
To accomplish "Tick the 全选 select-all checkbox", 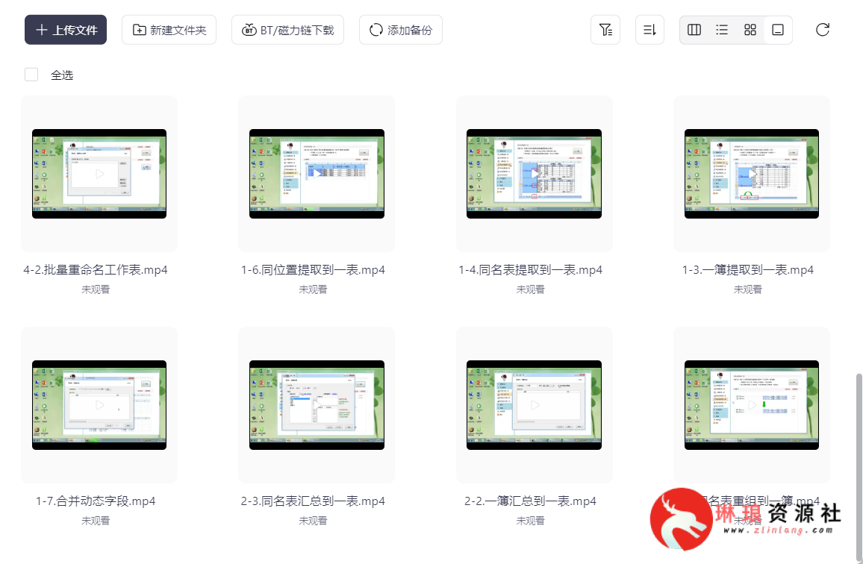I will (31, 75).
